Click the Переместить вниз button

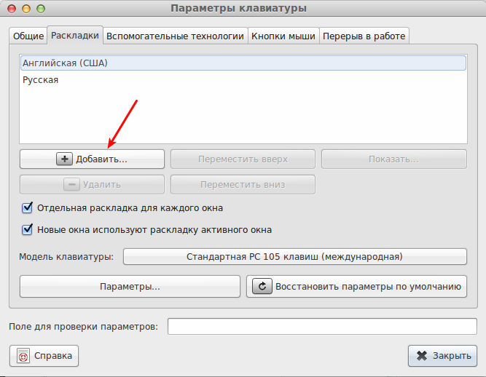click(x=243, y=184)
